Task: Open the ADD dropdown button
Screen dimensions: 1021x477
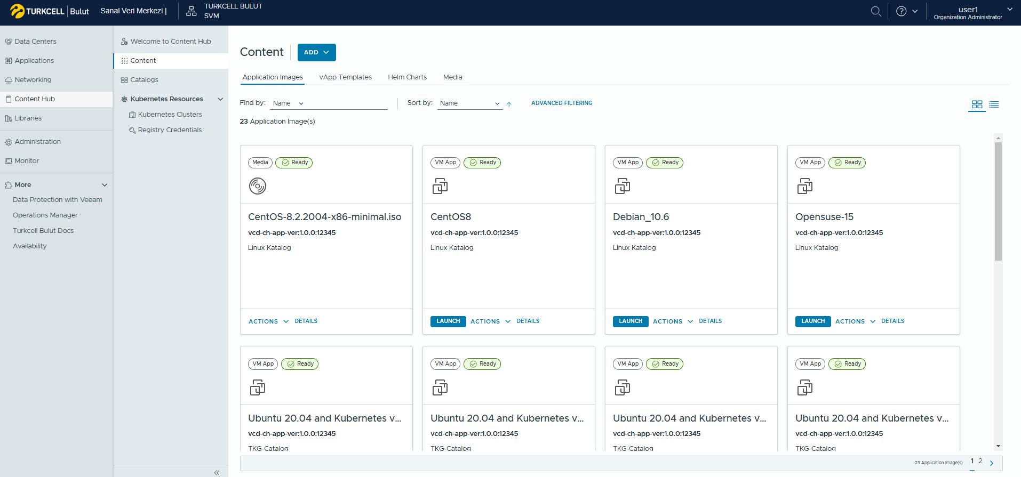Action: 317,52
